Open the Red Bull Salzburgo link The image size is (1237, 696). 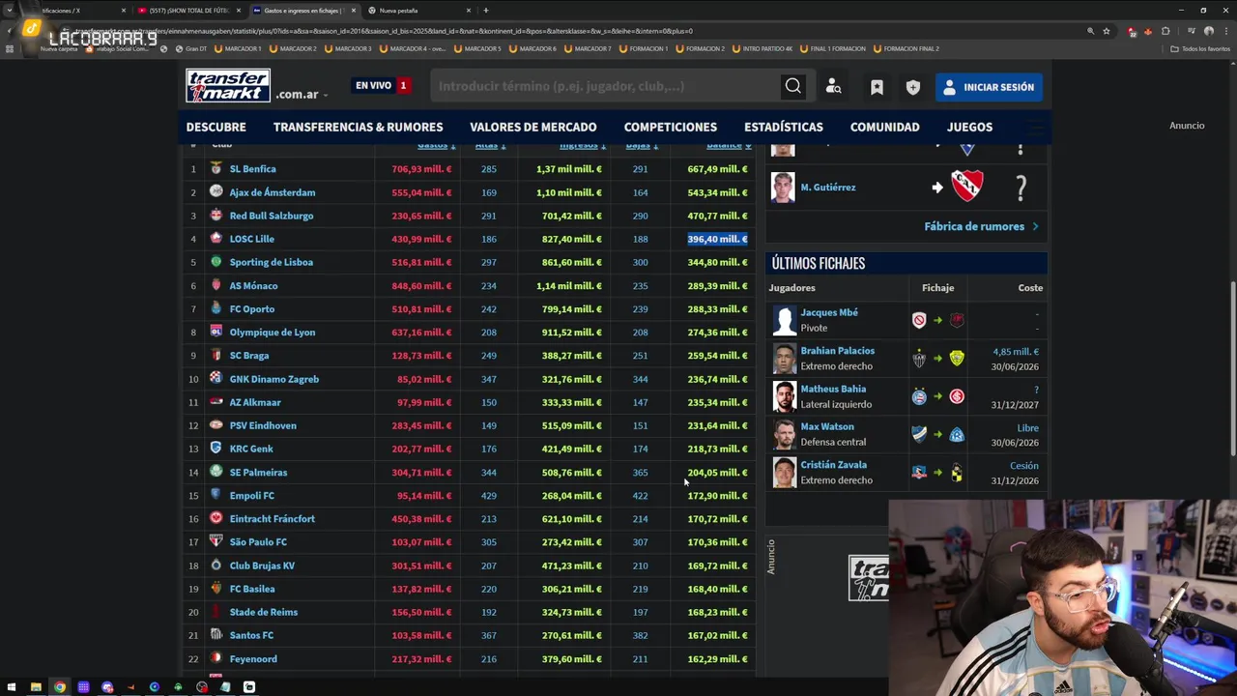[x=271, y=216]
